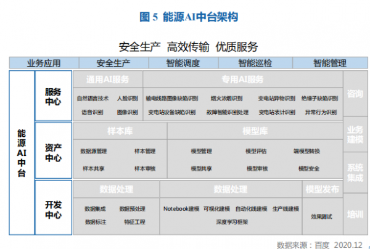Click the 服务中心 block
This screenshot has height=249, width=370.
coord(53,96)
